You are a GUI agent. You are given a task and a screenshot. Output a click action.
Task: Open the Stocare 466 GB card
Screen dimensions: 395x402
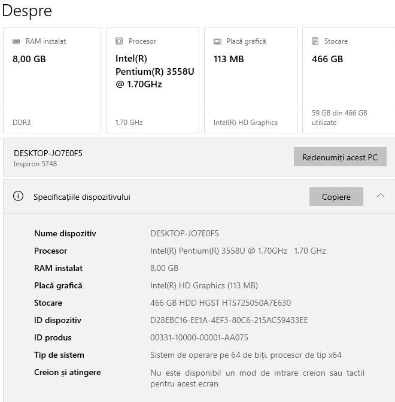349,81
